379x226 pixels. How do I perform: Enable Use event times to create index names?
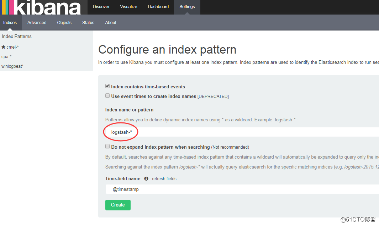[x=107, y=96]
